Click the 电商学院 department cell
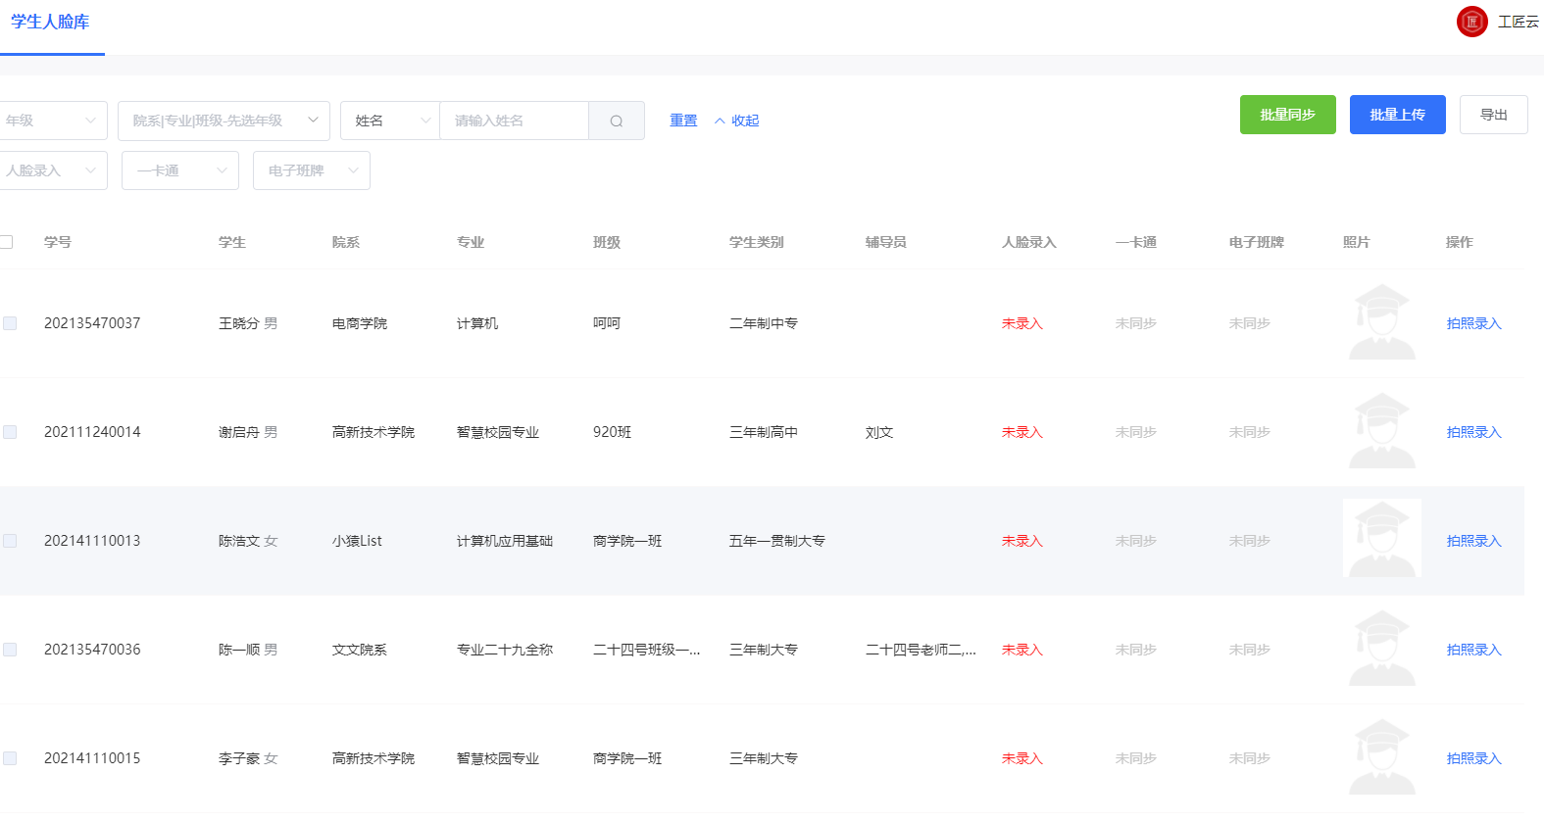 tap(360, 323)
